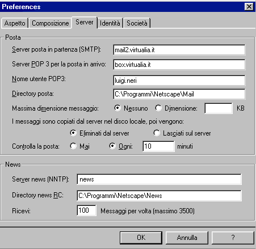Go to the Società tab
The width and height of the screenshot is (256, 249).
pos(137,23)
